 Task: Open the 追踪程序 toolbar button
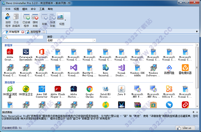(x=8, y=20)
